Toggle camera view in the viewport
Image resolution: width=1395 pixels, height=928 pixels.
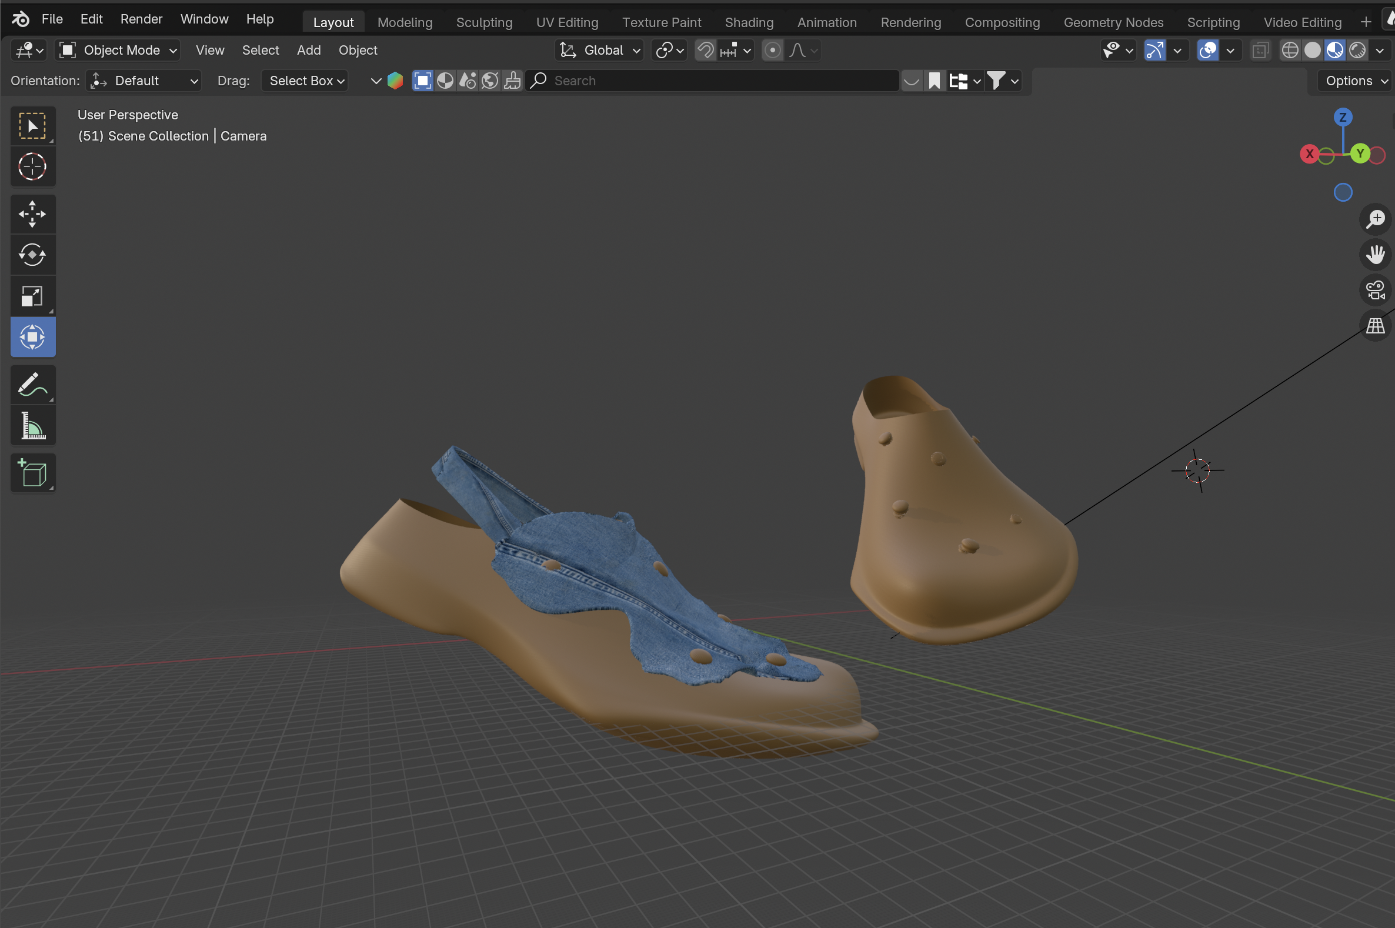[1375, 290]
